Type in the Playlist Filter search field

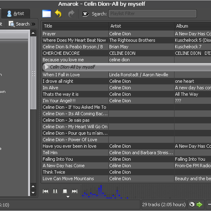(152, 14)
